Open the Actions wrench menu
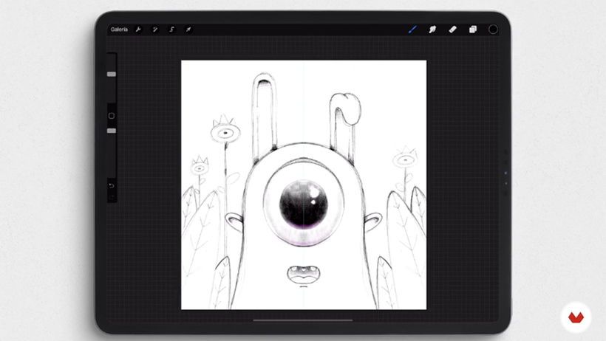The height and width of the screenshot is (341, 606). coord(138,30)
